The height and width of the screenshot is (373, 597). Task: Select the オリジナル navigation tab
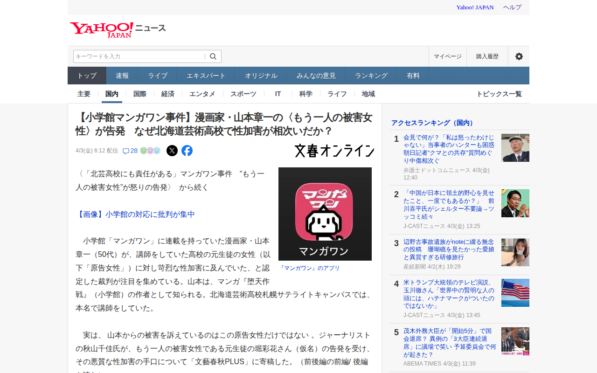click(261, 76)
